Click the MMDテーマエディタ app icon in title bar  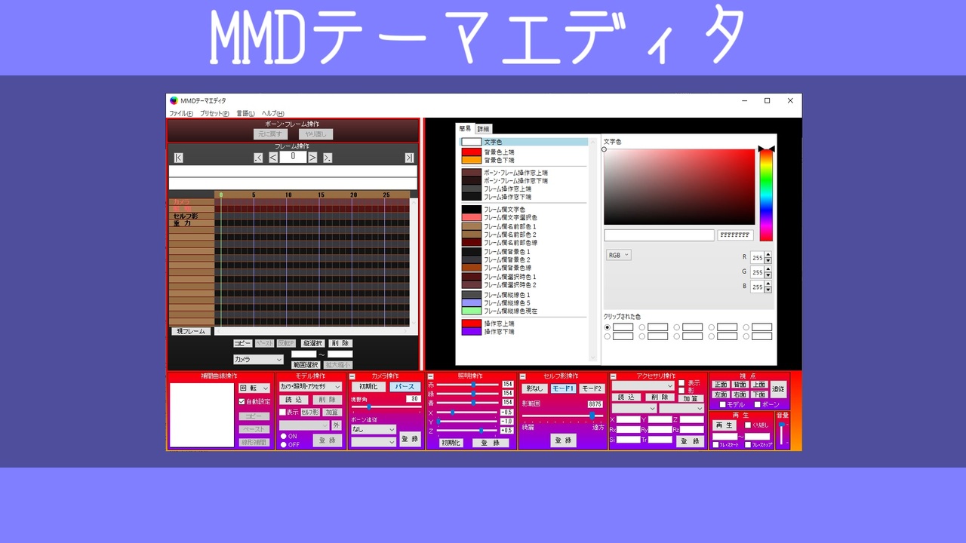click(x=174, y=100)
